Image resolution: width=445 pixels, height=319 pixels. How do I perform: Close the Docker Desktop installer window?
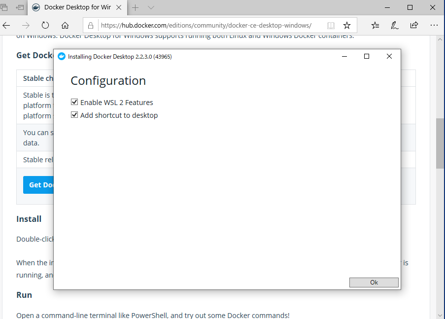(x=389, y=56)
